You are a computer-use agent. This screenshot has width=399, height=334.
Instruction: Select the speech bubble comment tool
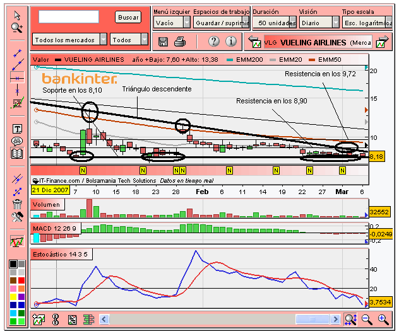(x=17, y=141)
